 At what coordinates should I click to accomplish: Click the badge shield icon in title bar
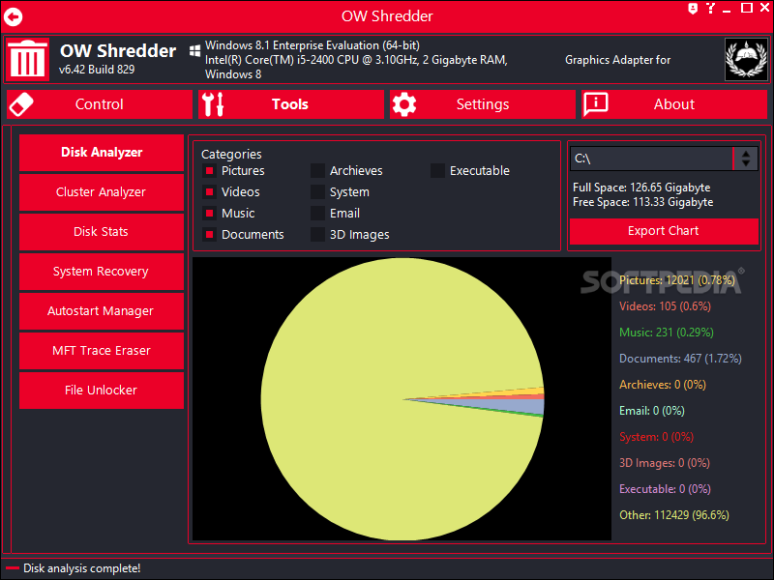click(693, 9)
